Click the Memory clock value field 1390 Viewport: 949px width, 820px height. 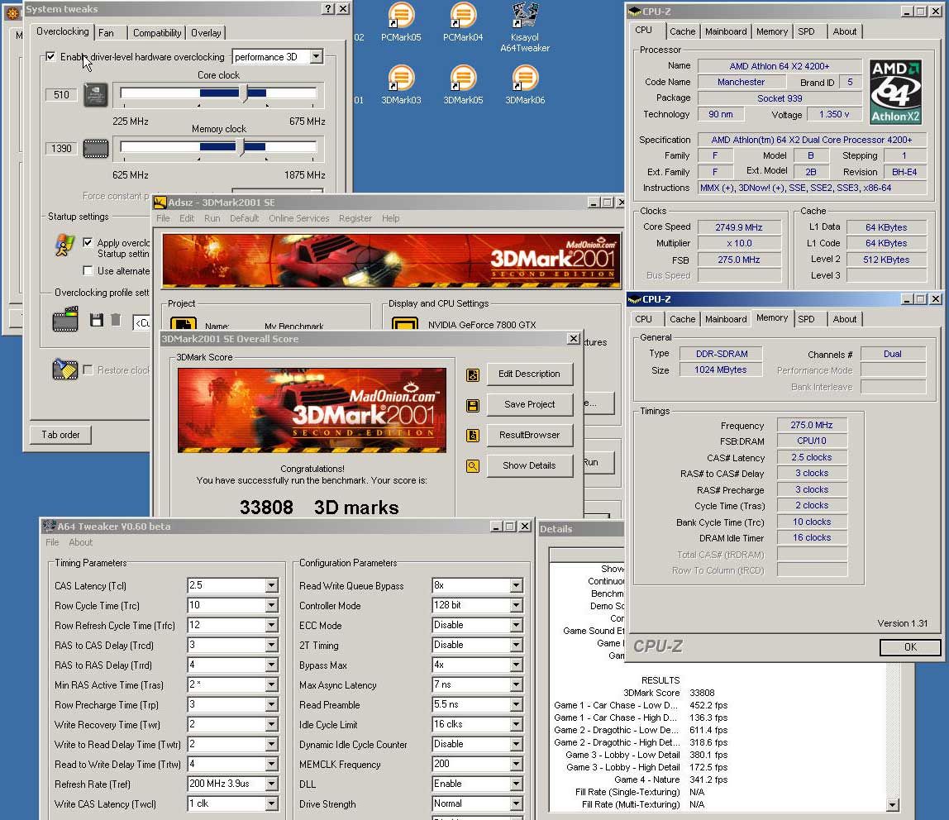tap(61, 148)
